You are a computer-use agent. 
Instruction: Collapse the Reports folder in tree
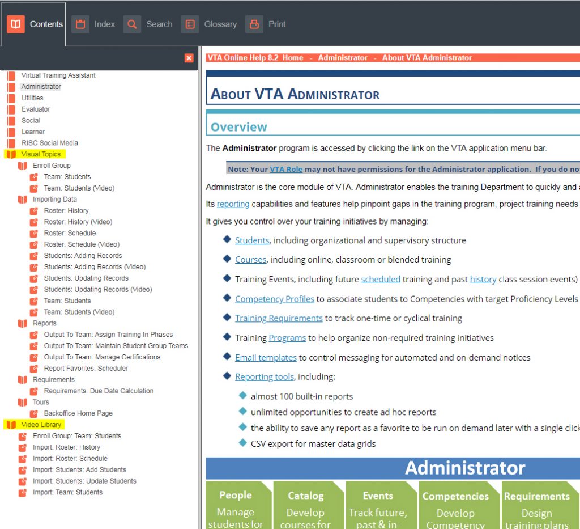click(23, 323)
